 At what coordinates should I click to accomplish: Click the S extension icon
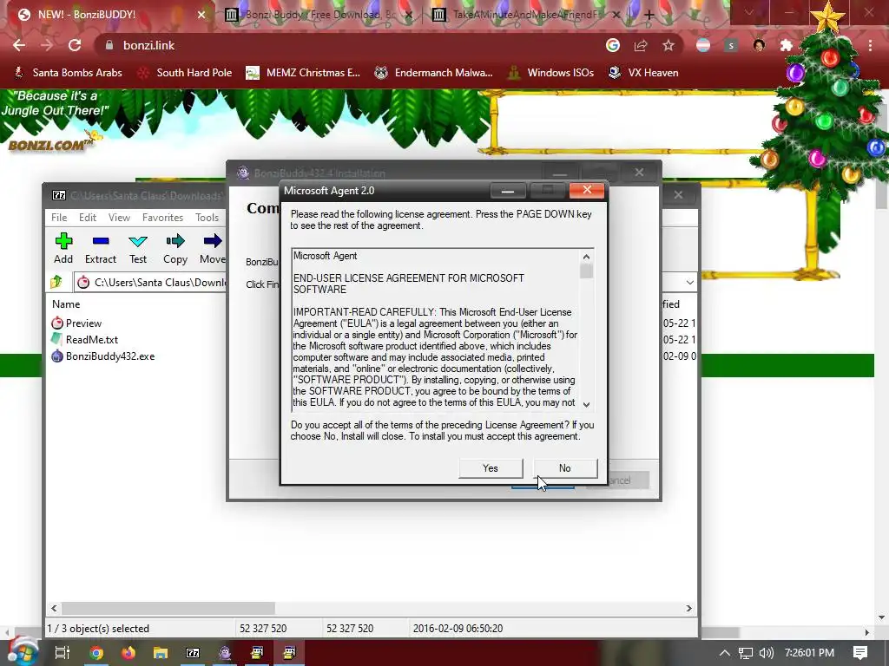pyautogui.click(x=731, y=45)
